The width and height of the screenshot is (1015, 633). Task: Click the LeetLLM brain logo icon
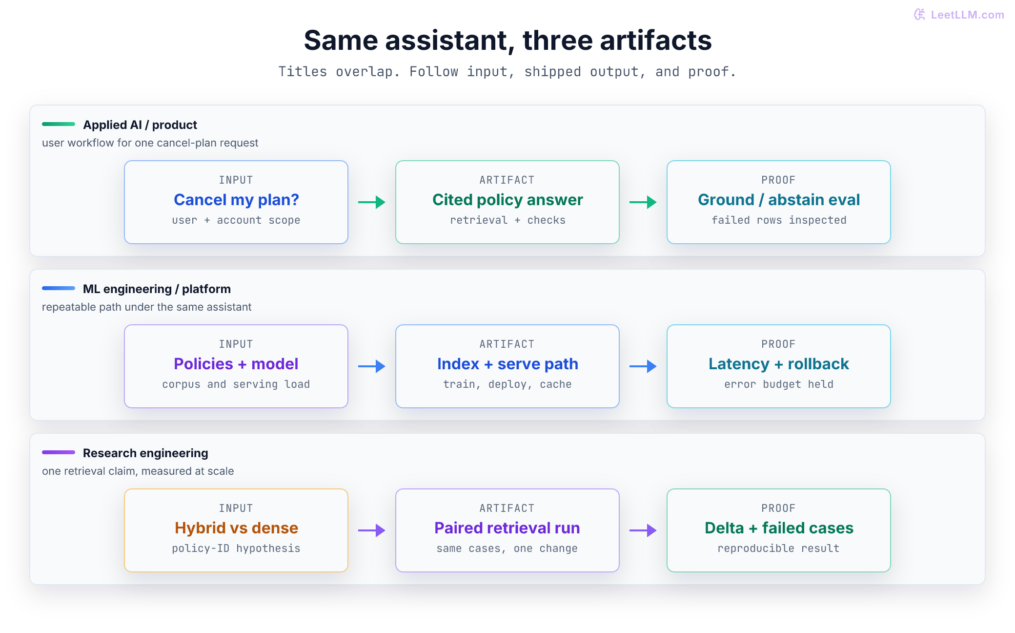920,15
